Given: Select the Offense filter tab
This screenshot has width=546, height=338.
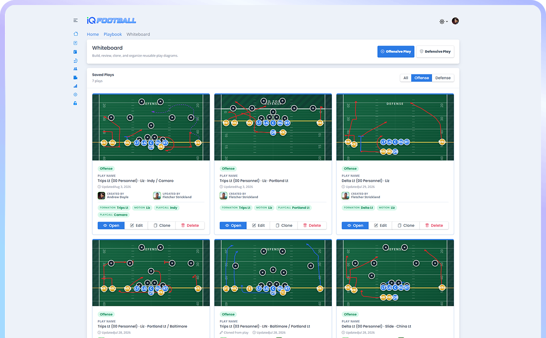Looking at the screenshot, I should [422, 78].
